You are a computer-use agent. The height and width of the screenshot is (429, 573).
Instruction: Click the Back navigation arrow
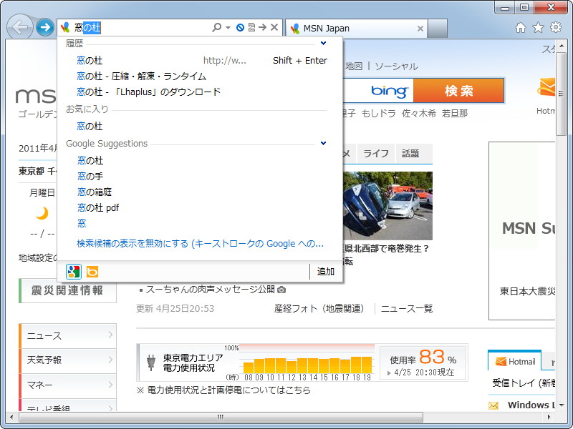(20, 27)
